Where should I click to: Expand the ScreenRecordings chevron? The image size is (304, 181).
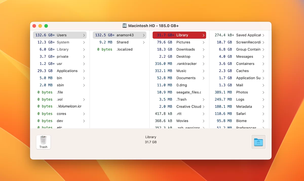(x=263, y=42)
